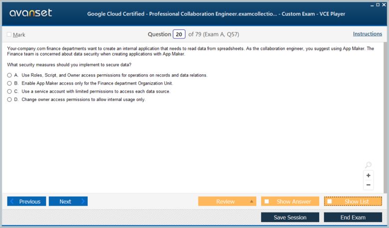389x228 pixels.
Task: Click the zoom out minus icon
Action: click(368, 185)
